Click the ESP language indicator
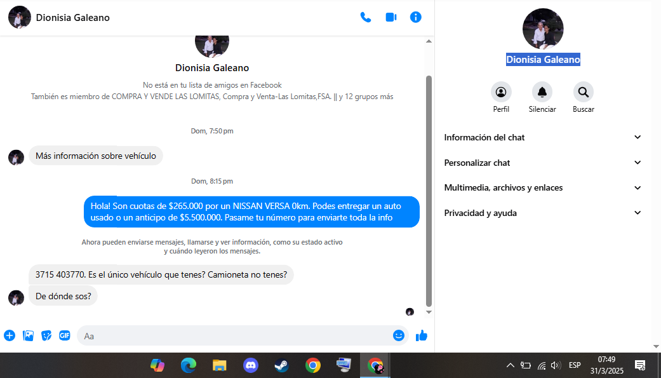Screen dimensions: 661x378 [x=575, y=365]
